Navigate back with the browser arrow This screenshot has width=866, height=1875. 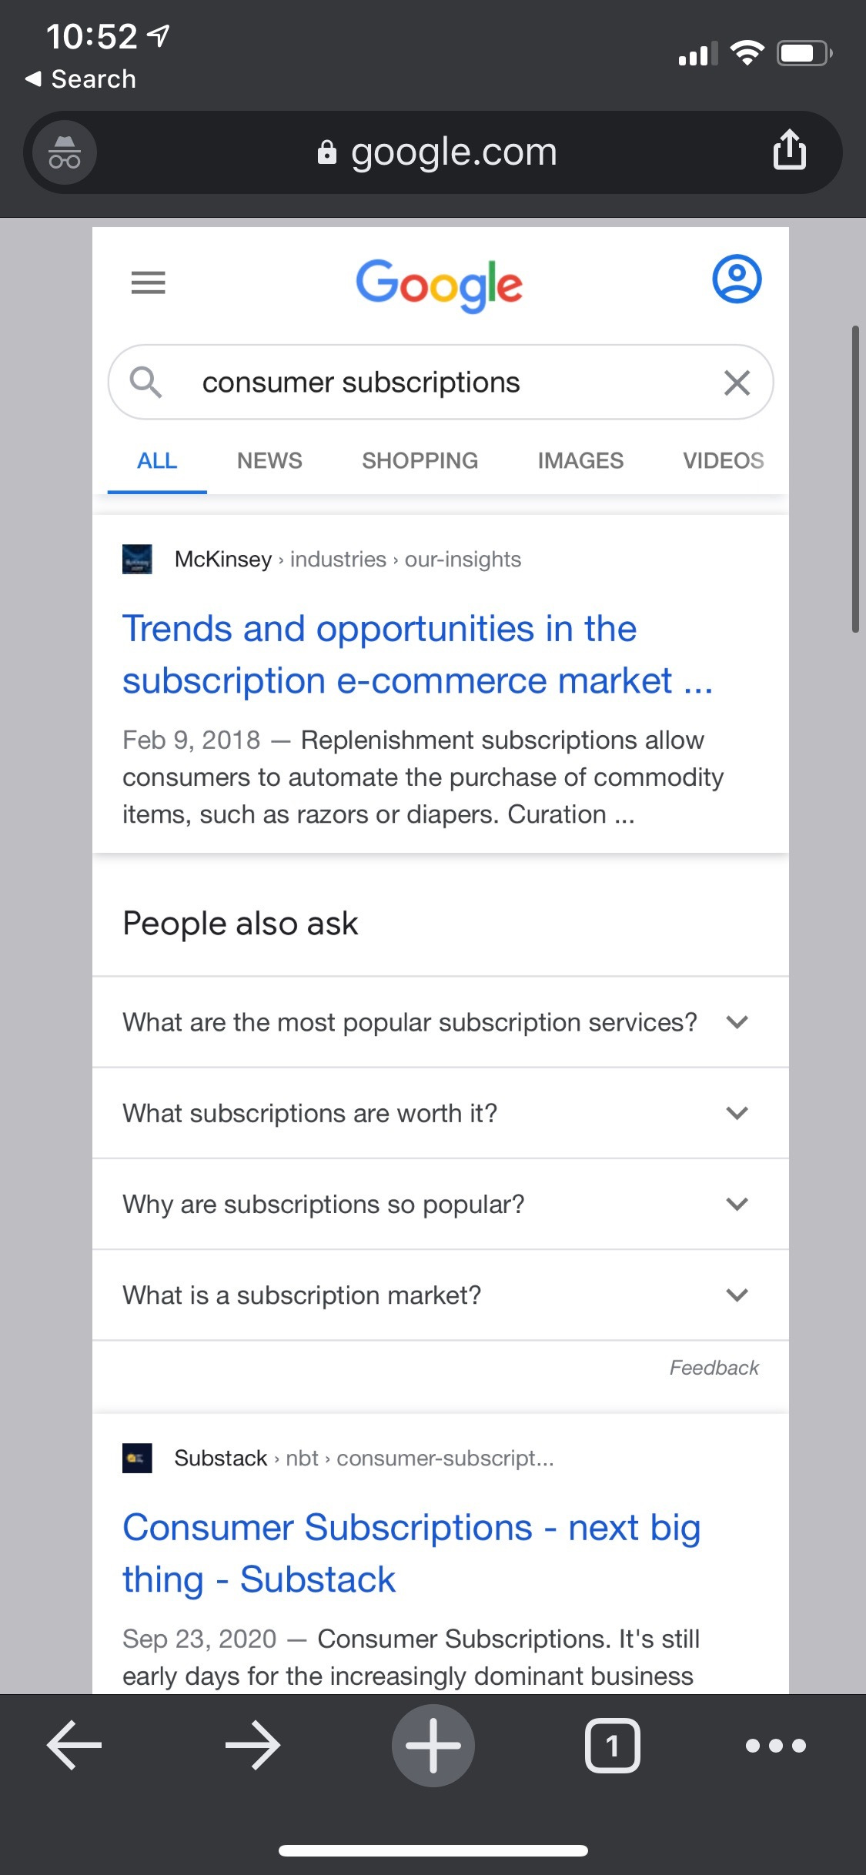[72, 1745]
